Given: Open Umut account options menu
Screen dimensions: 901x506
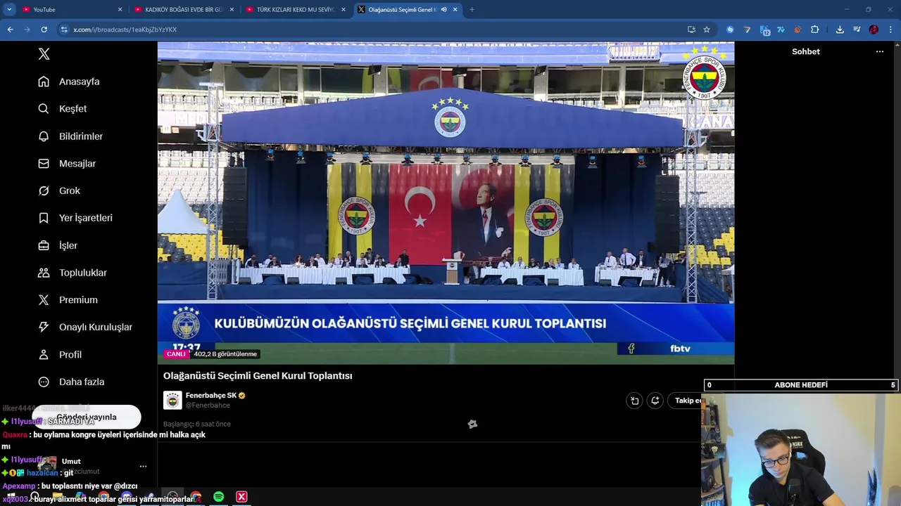Looking at the screenshot, I should pos(143,466).
